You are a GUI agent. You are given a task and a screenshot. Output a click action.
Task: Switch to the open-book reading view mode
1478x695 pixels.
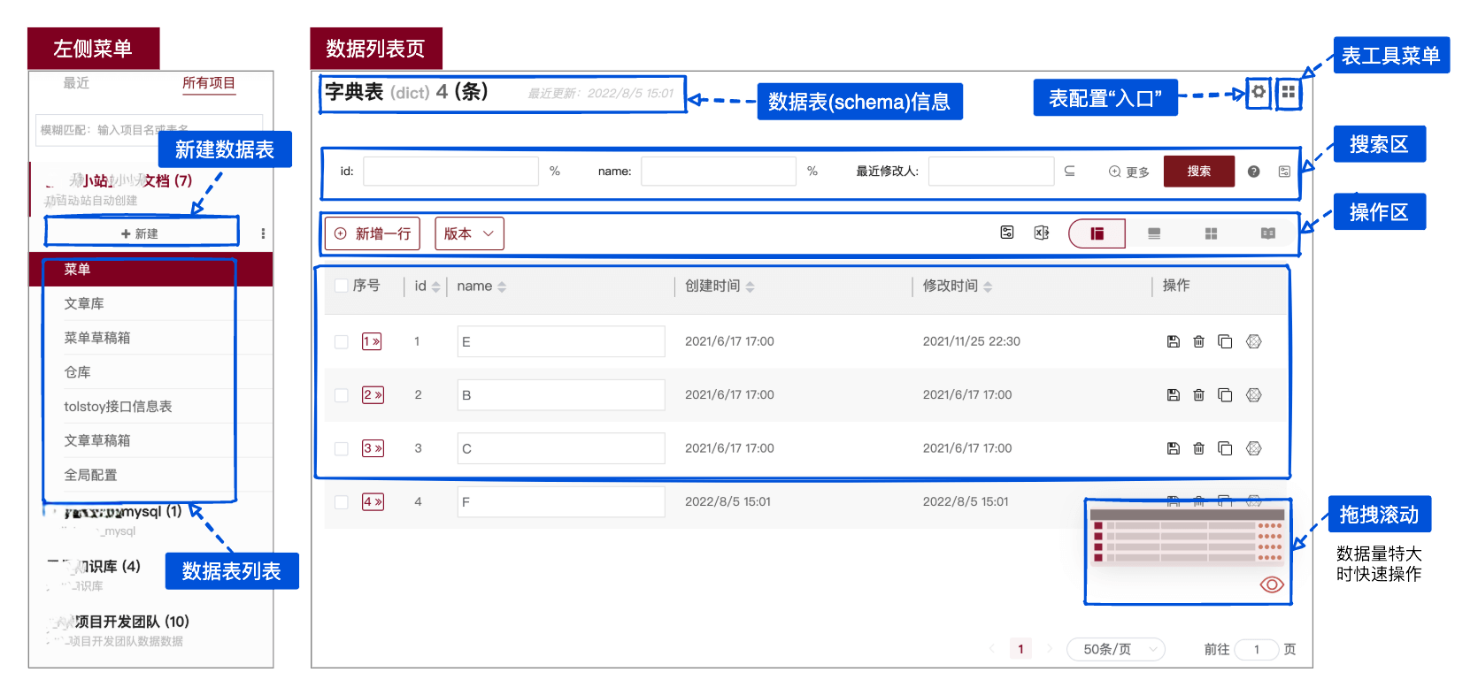pos(1268,233)
